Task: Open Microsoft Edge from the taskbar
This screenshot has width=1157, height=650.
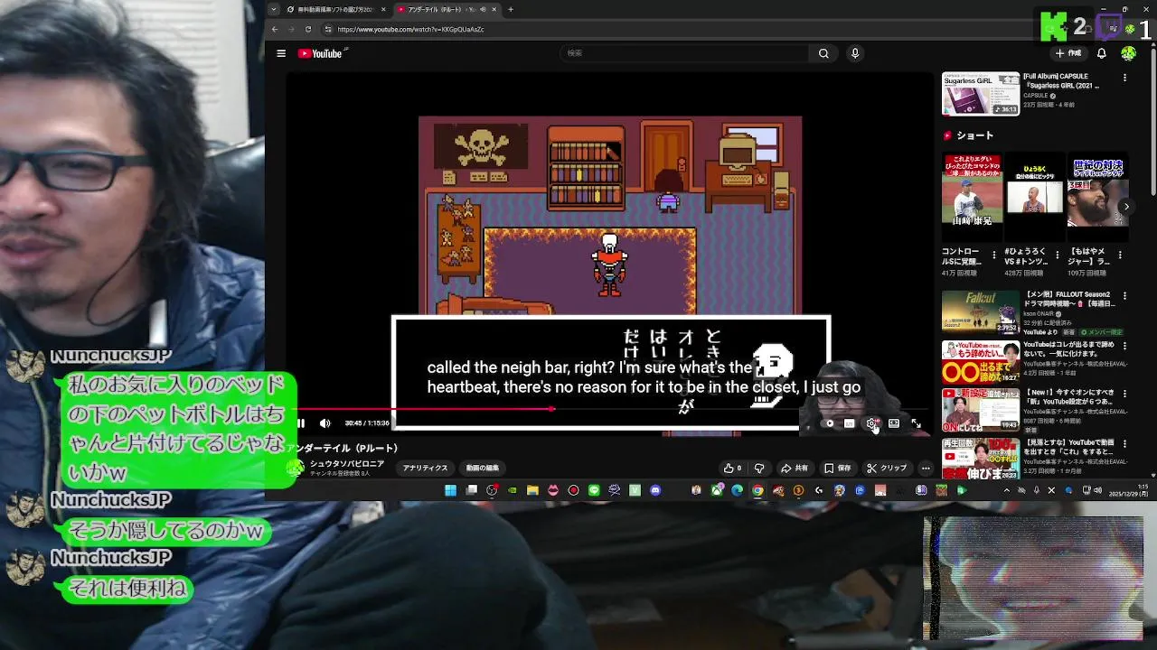Action: pos(738,490)
